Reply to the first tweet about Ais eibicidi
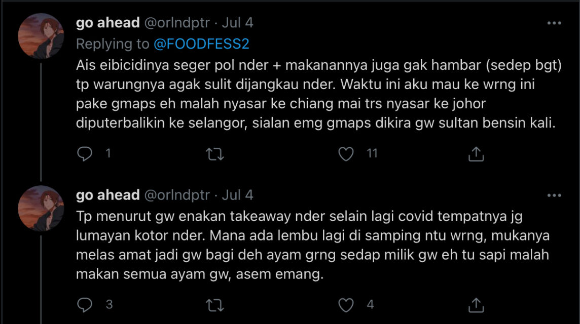 [x=85, y=154]
